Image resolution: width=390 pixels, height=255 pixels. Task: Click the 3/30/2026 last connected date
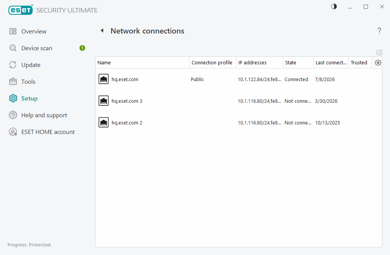pyautogui.click(x=326, y=101)
